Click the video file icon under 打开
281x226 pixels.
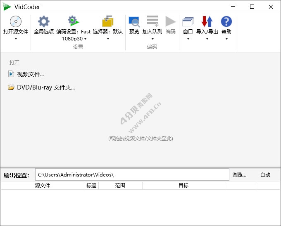pos(11,74)
